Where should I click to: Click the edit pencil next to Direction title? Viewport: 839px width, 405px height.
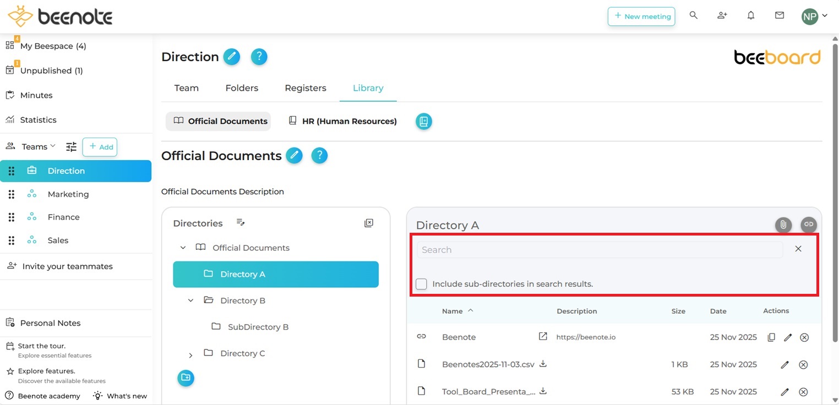pos(232,57)
